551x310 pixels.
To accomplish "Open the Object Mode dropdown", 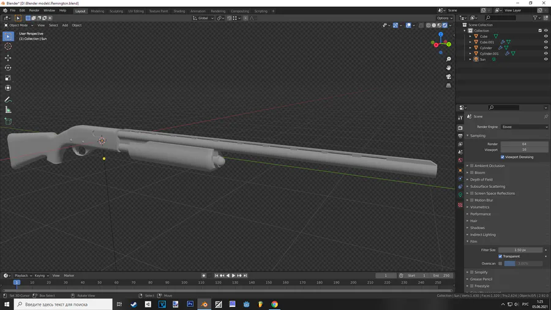I will [18, 25].
